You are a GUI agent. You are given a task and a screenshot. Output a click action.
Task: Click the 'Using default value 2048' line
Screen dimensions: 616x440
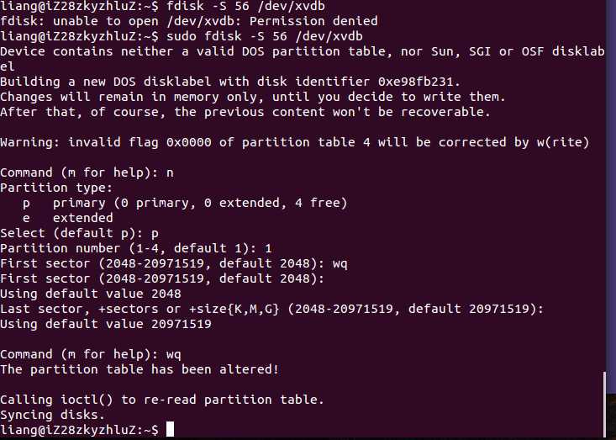[91, 294]
